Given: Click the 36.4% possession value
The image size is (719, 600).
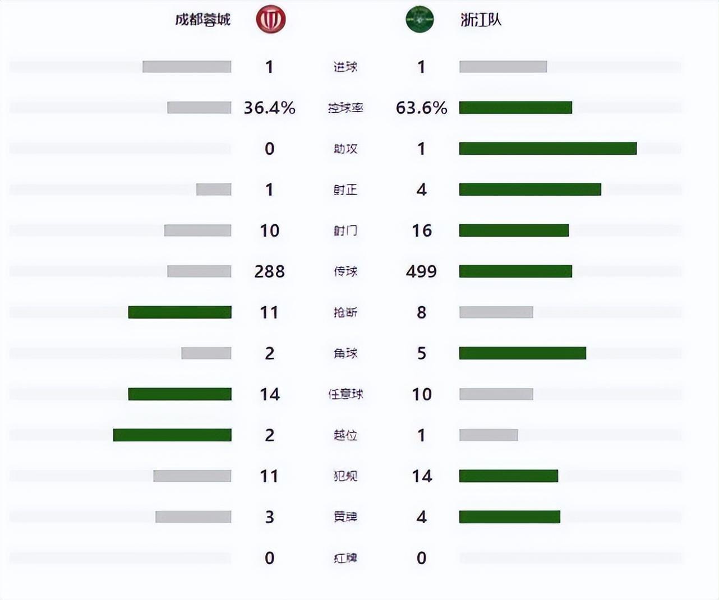Looking at the screenshot, I should [x=269, y=108].
